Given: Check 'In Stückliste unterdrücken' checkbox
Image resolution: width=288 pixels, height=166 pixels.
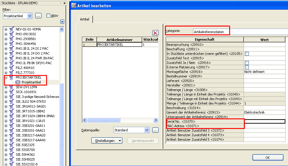Looking at the screenshot, I should click(247, 54).
